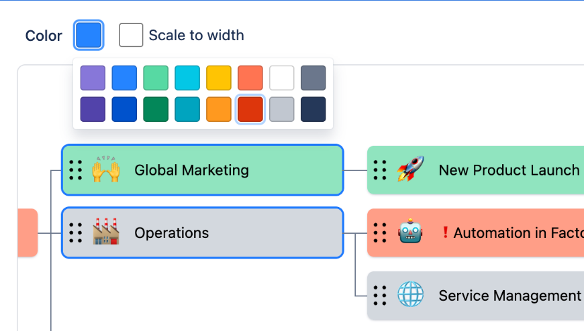584x331 pixels.
Task: Select the dark navy color swatch
Action: coord(313,109)
